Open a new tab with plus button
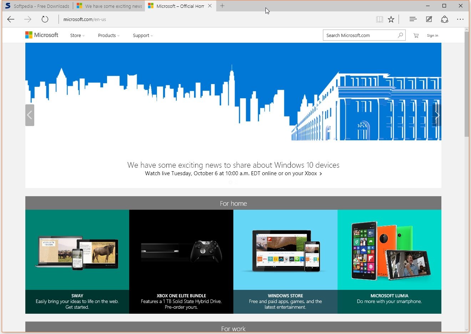 tap(222, 6)
